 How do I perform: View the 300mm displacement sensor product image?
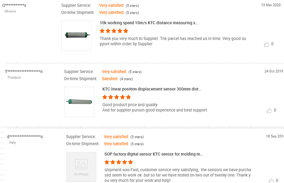pos(79,102)
